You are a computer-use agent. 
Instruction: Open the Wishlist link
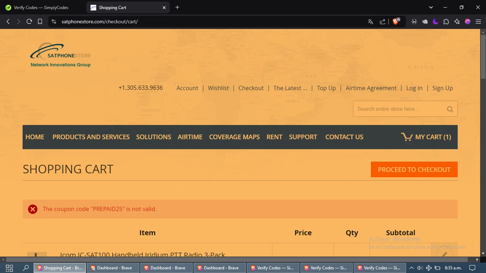click(x=218, y=88)
